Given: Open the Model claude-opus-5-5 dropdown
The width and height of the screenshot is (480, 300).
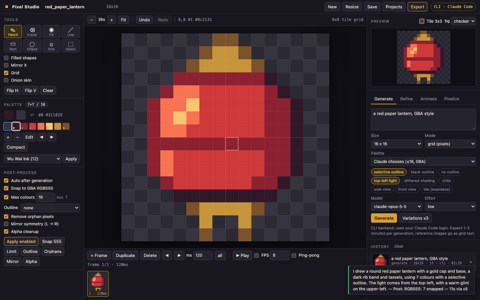Looking at the screenshot, I should [x=397, y=207].
